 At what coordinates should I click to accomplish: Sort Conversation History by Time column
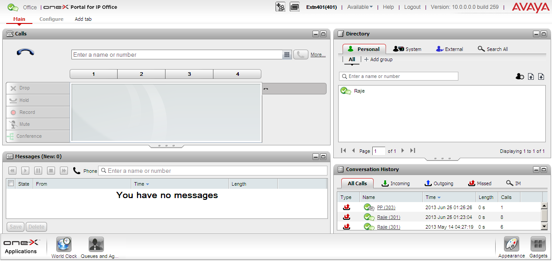[x=439, y=198]
